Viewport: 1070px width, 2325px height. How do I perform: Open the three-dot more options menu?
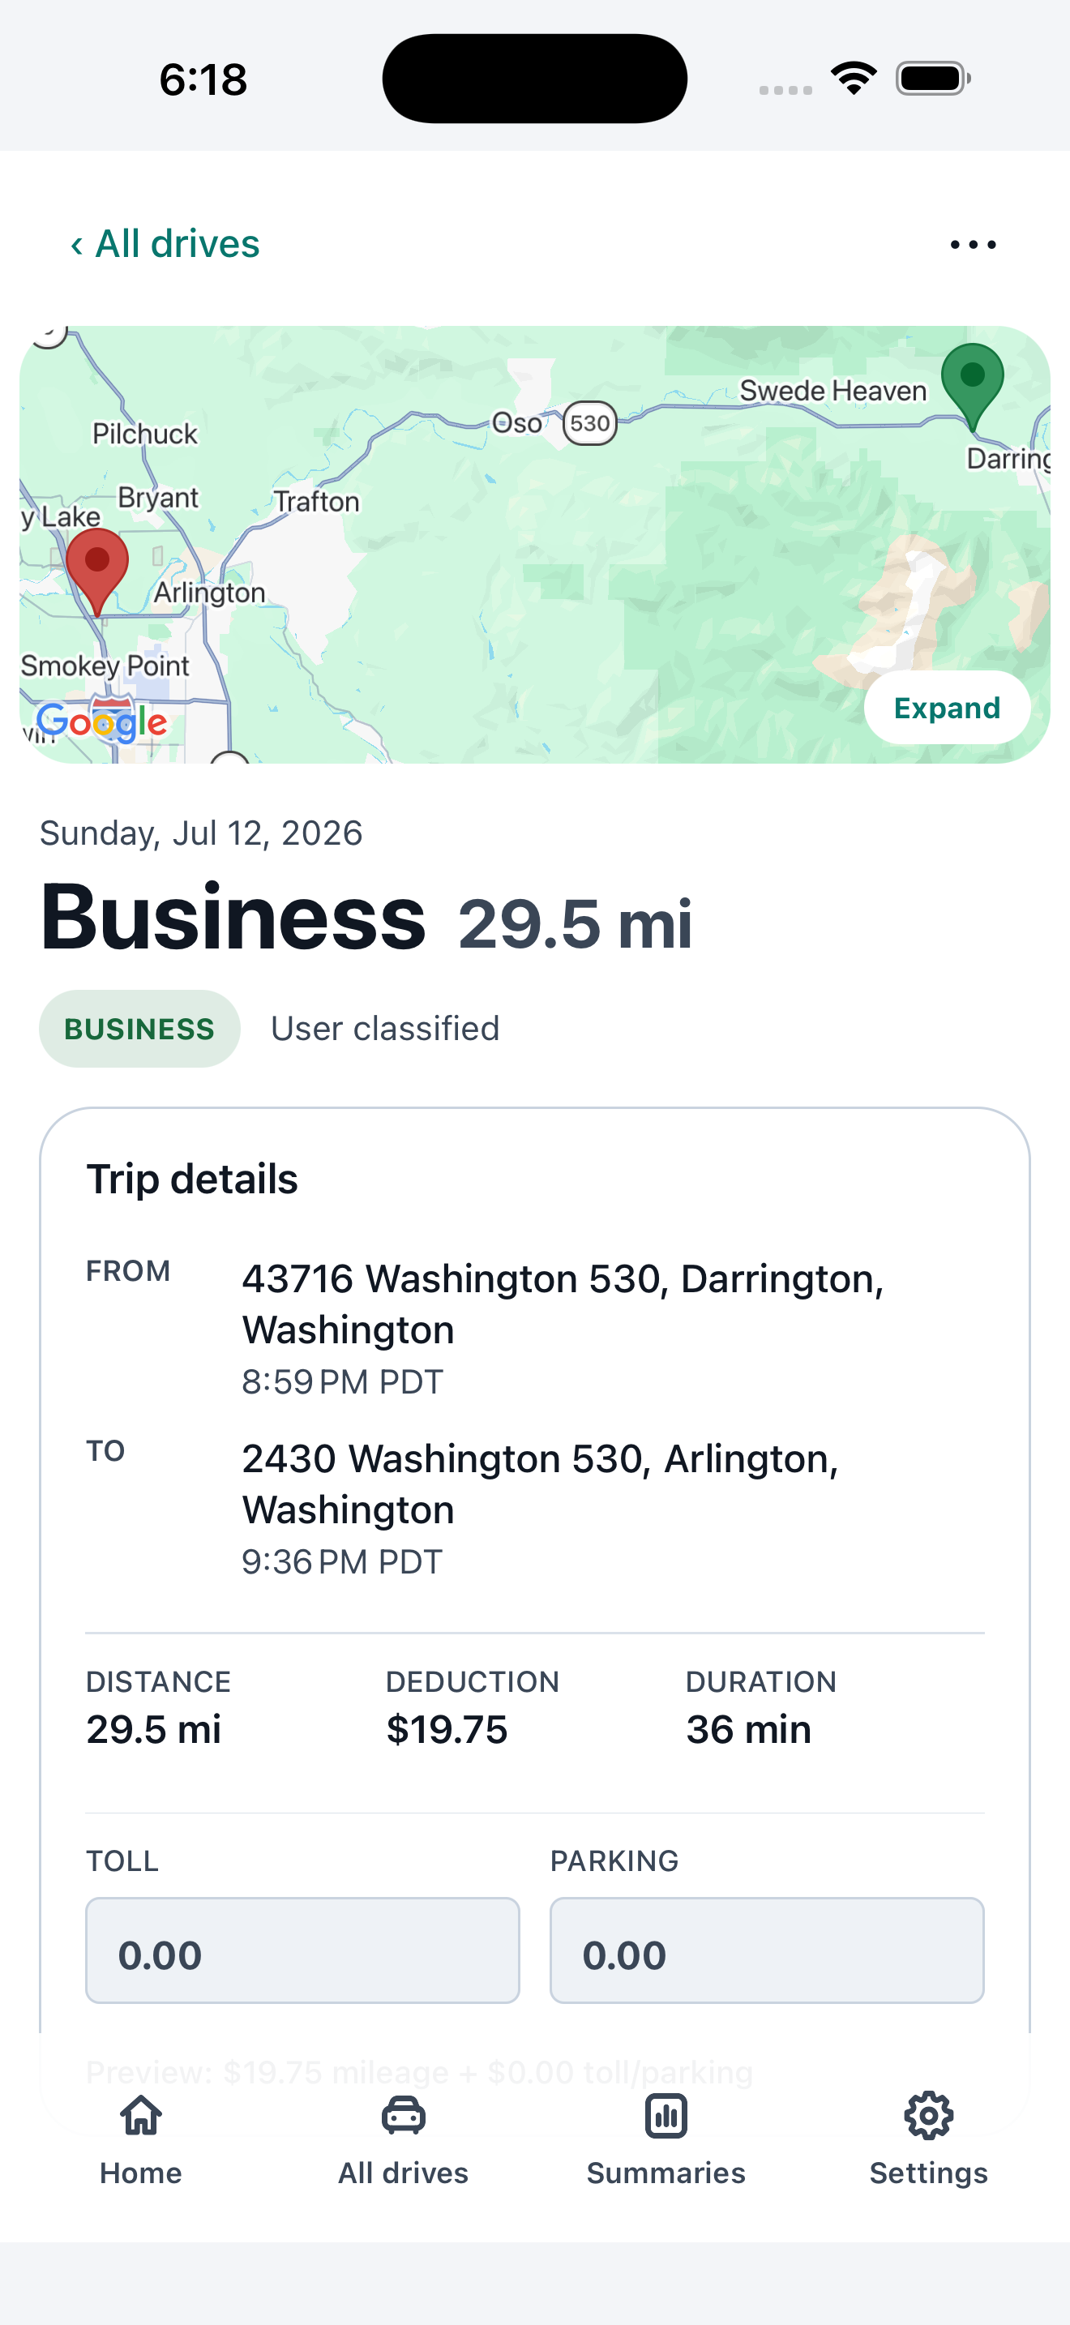coord(973,245)
